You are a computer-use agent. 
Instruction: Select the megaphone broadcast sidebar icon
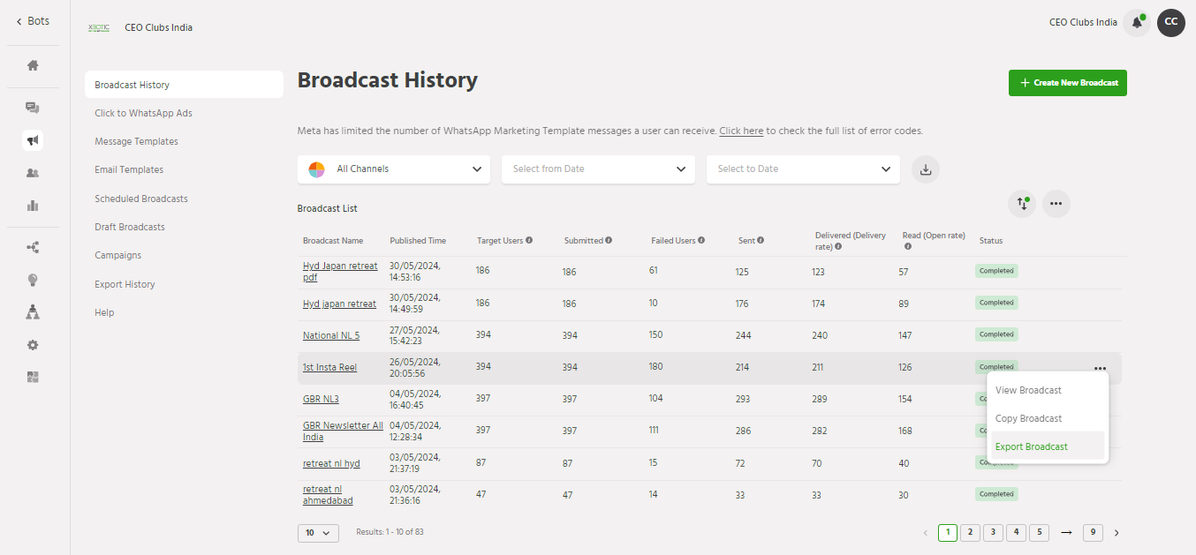(x=33, y=140)
